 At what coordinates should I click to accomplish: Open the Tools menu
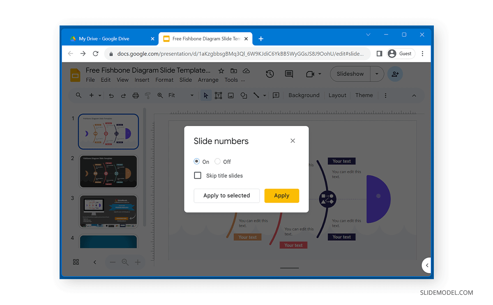click(x=231, y=80)
